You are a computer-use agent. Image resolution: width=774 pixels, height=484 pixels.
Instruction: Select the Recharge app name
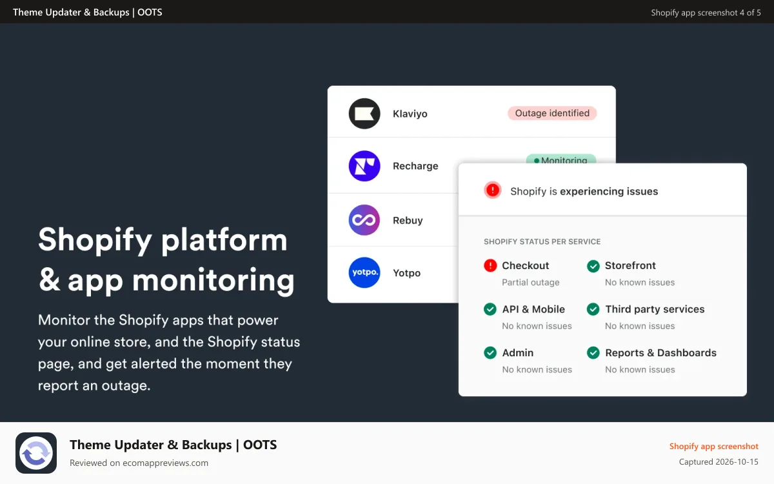(415, 166)
